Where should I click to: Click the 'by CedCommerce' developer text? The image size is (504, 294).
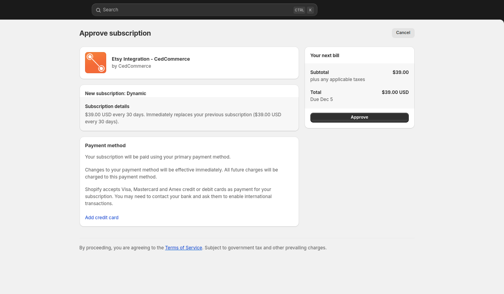[x=131, y=66]
